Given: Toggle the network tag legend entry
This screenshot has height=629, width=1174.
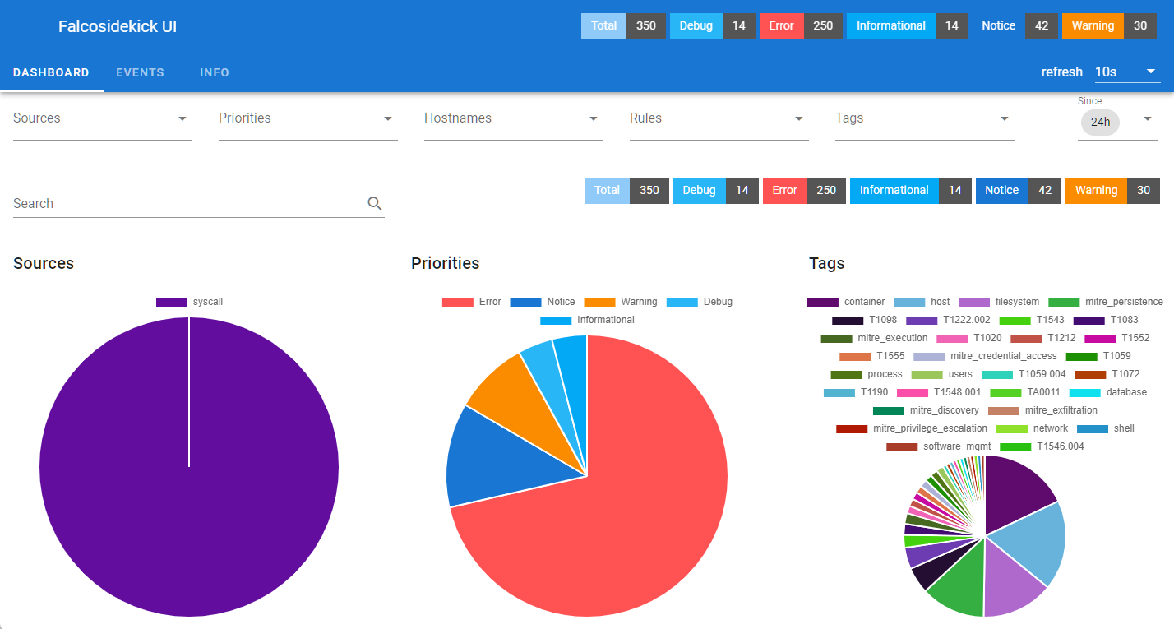Looking at the screenshot, I should click(x=1033, y=428).
